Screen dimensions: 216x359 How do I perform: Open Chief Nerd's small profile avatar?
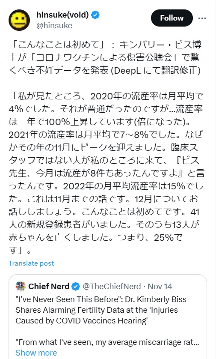tap(21, 286)
